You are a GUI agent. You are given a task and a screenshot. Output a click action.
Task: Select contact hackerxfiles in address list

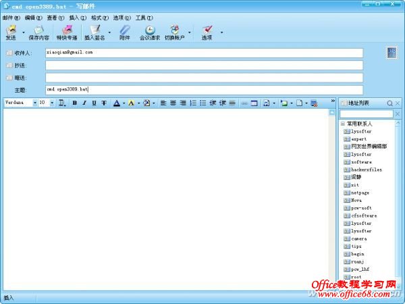362,170
